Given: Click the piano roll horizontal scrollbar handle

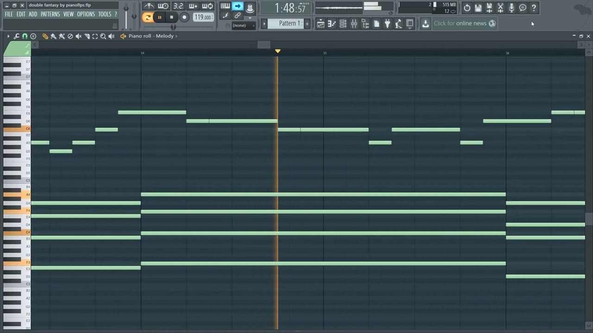Looking at the screenshot, I should 264,45.
